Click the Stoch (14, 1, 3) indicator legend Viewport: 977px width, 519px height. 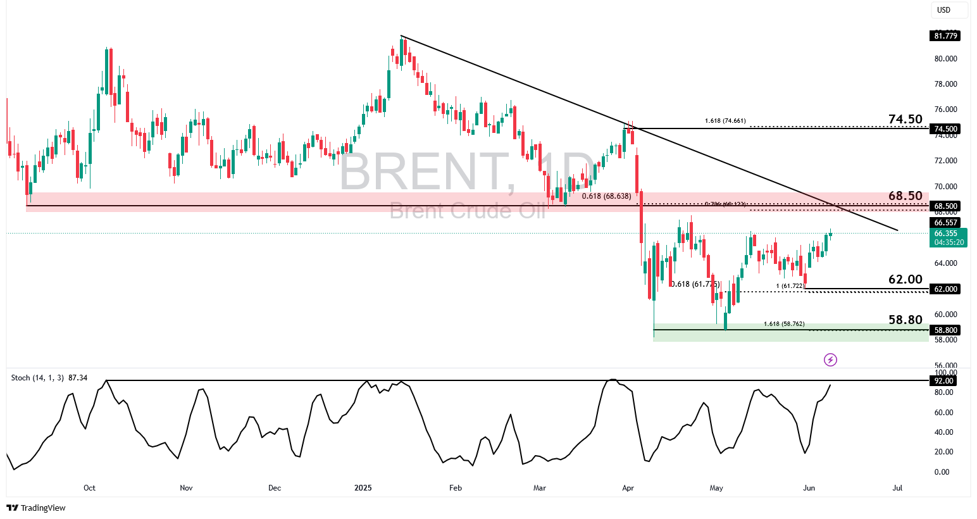(x=49, y=378)
